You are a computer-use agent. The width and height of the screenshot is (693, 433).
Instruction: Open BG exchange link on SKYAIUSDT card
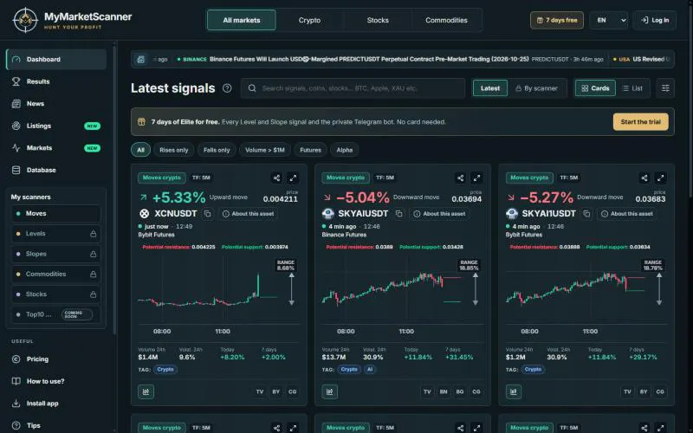[x=460, y=391]
